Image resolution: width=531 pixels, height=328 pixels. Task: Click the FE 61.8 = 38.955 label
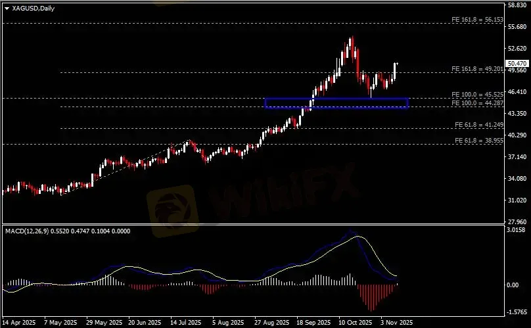click(x=478, y=141)
